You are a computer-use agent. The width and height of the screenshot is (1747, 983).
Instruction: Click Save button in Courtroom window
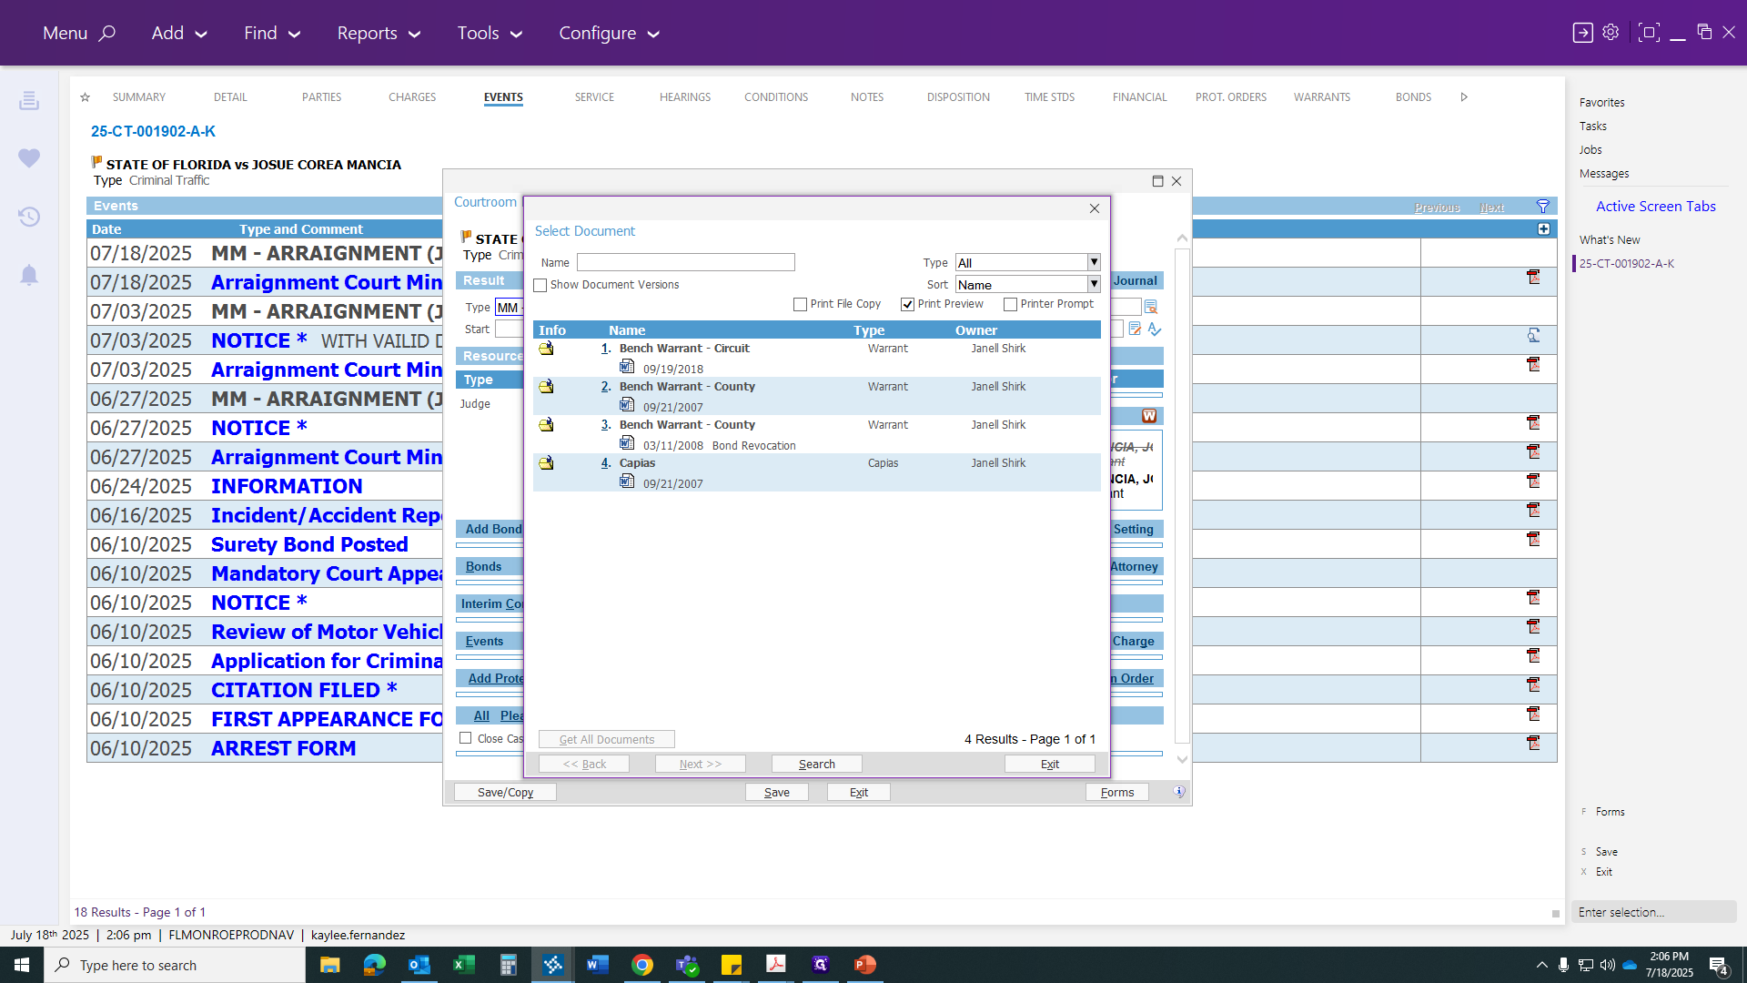coord(776,792)
